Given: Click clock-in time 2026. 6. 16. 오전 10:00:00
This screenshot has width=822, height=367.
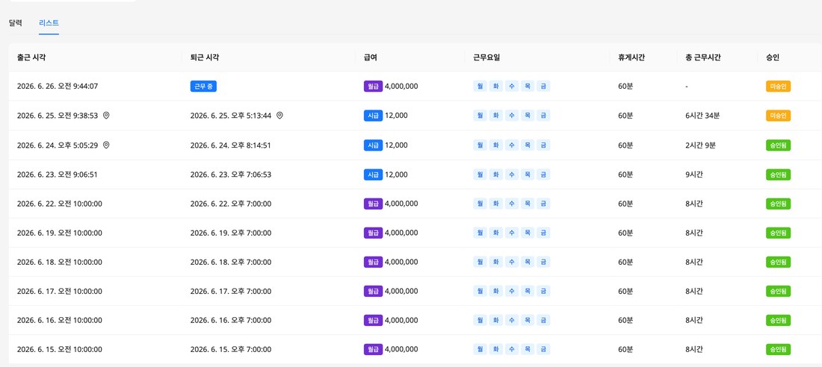Looking at the screenshot, I should (x=60, y=320).
